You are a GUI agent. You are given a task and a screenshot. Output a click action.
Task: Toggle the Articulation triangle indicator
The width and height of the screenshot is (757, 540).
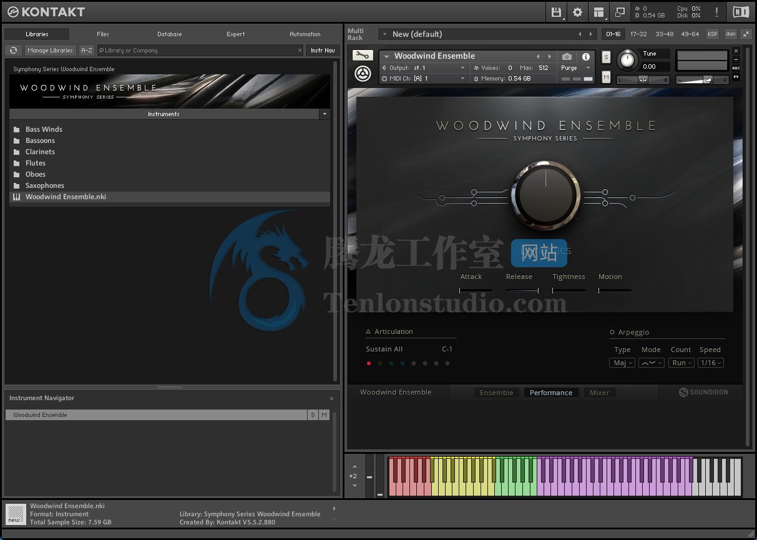click(369, 332)
